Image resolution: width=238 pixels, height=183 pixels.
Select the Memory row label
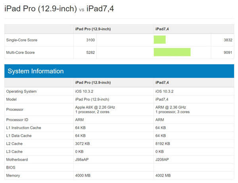coord(13,175)
